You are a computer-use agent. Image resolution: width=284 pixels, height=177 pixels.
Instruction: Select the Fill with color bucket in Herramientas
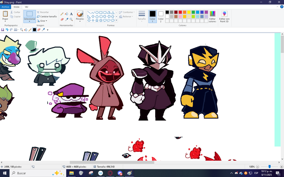(67, 14)
